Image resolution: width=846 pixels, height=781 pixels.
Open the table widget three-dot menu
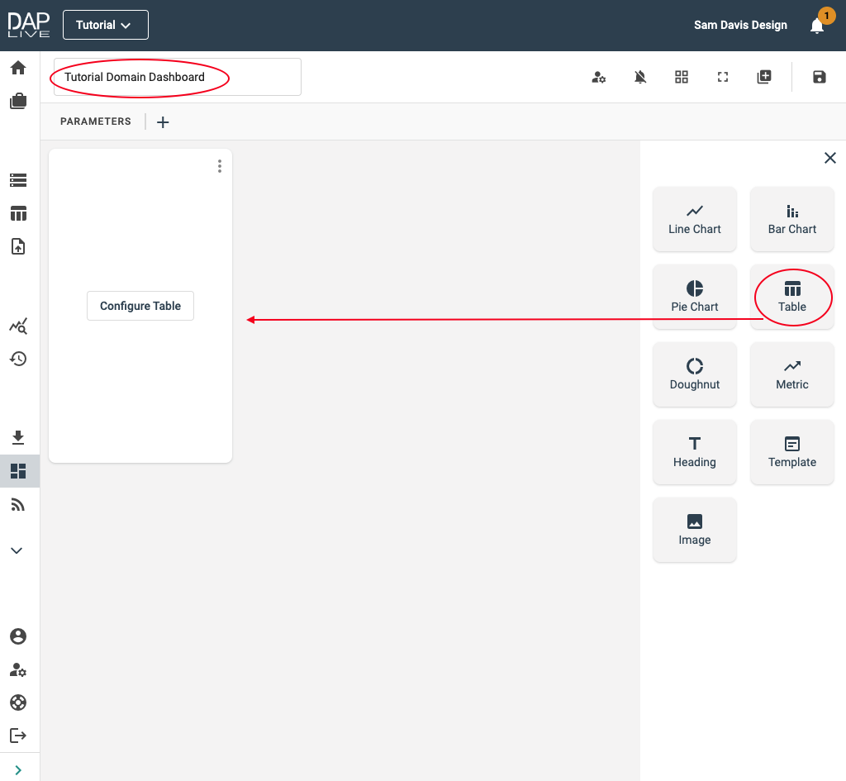[219, 166]
